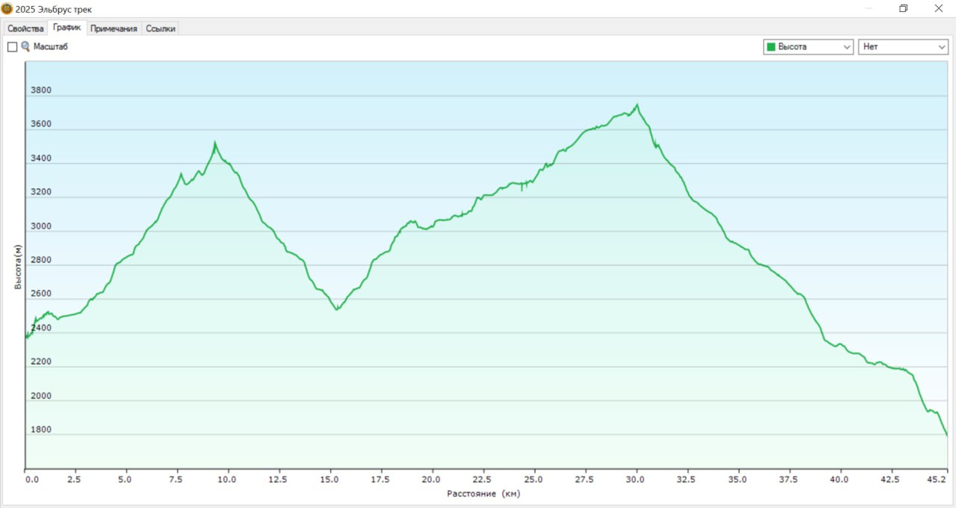The height and width of the screenshot is (508, 956).
Task: Open the Высота graph type dropdown
Action: (808, 47)
